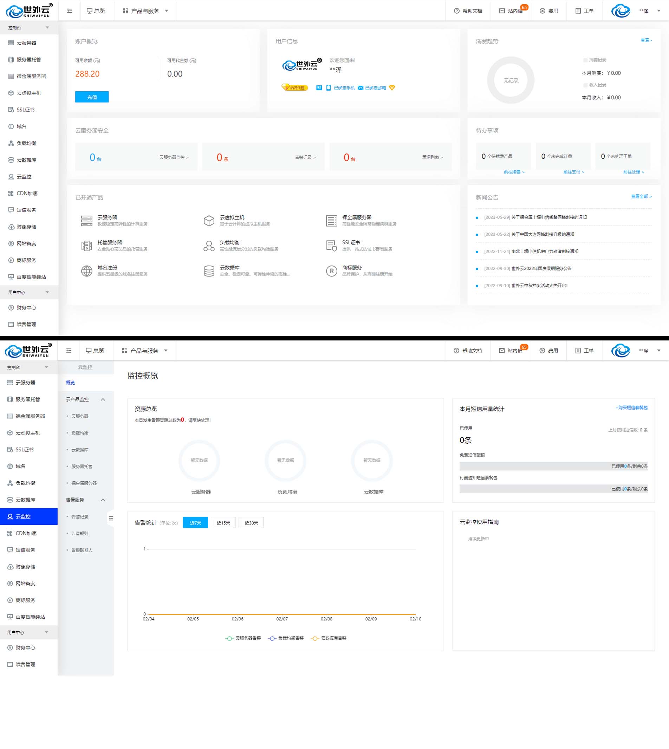The height and width of the screenshot is (749, 669).
Task: Select the 托管服务器 product icon
Action: point(86,246)
